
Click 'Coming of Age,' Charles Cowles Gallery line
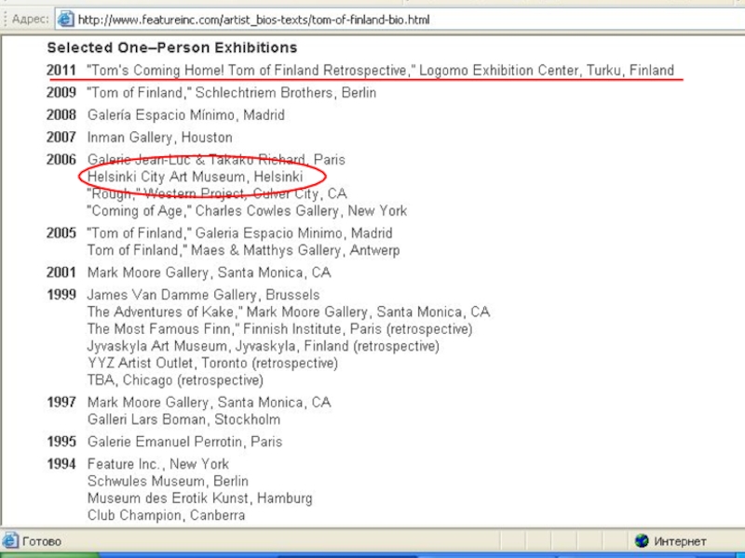click(x=247, y=211)
